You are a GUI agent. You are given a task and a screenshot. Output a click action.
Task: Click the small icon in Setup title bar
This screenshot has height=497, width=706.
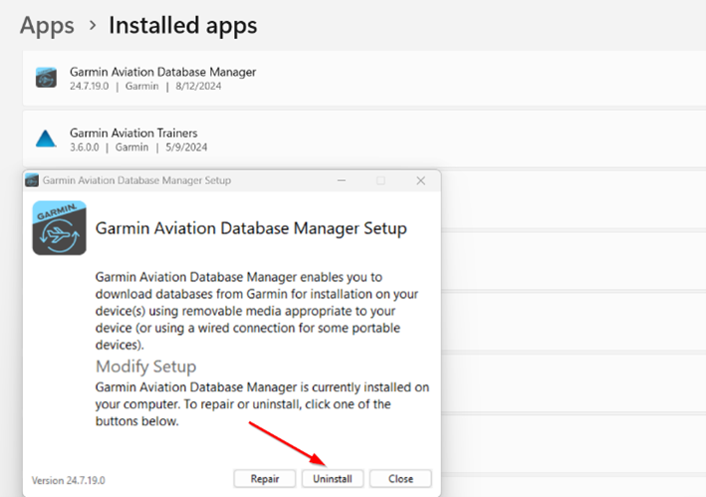tap(32, 180)
